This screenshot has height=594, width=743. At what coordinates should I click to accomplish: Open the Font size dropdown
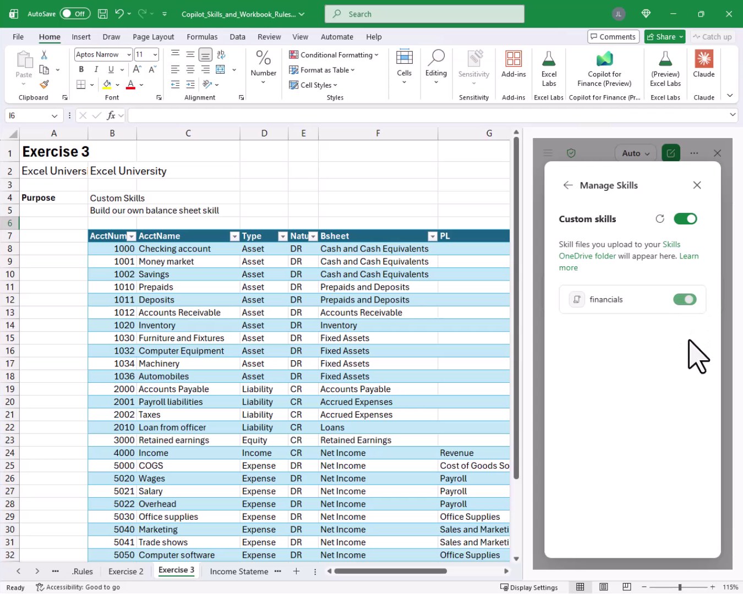point(155,54)
